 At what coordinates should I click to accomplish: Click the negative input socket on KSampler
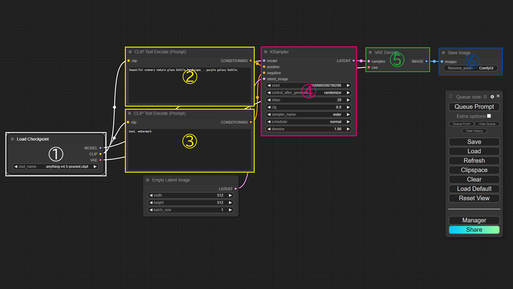pyautogui.click(x=264, y=73)
